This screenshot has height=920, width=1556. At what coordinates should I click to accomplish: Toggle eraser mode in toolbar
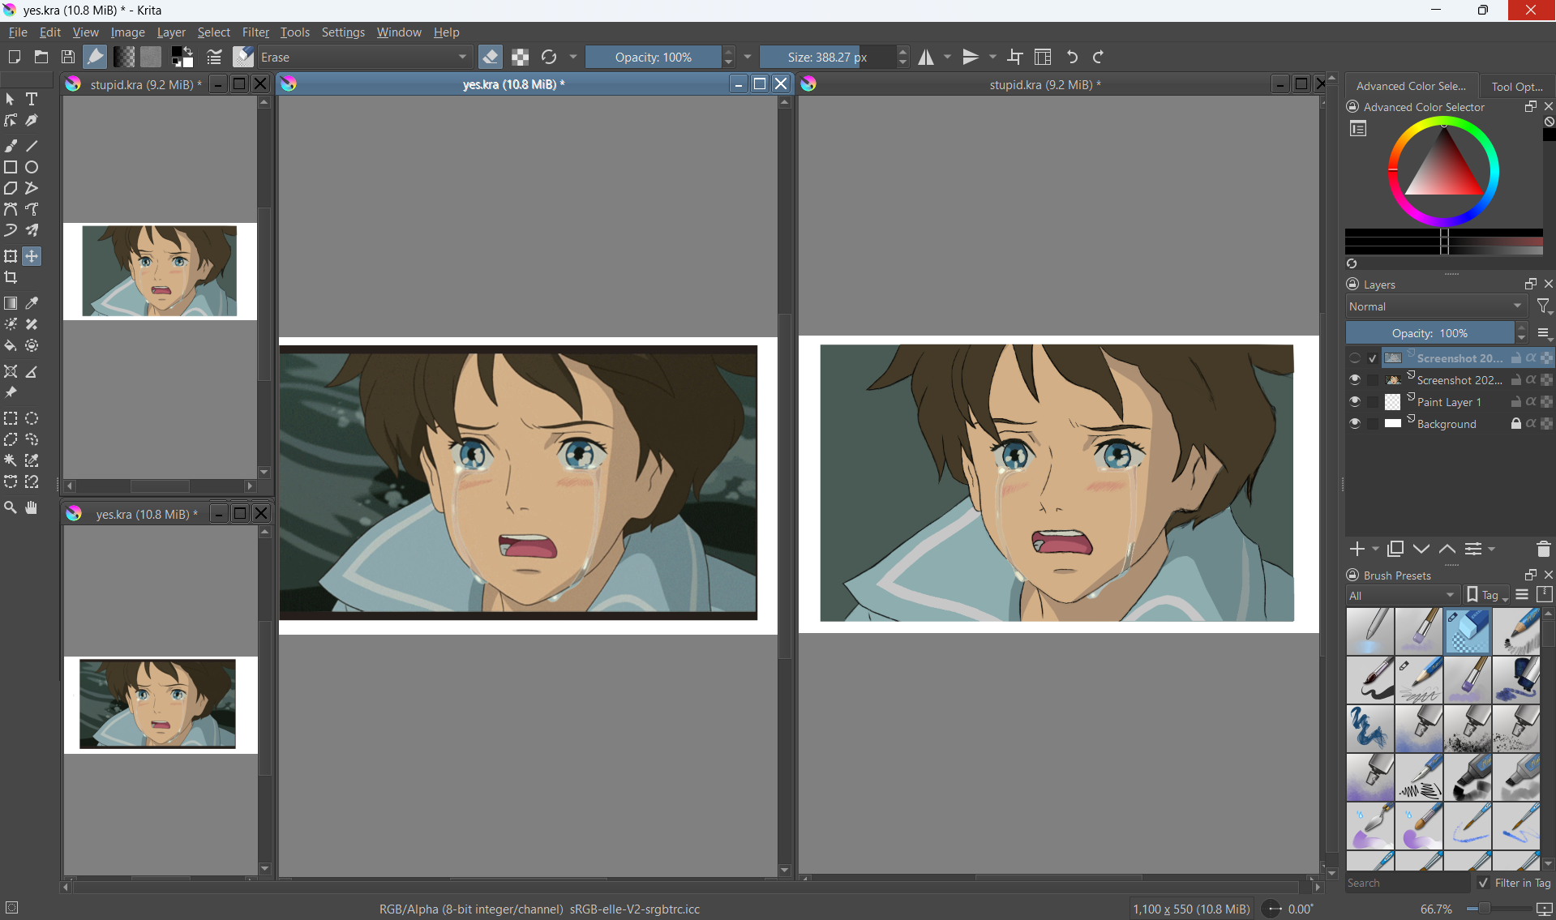490,57
